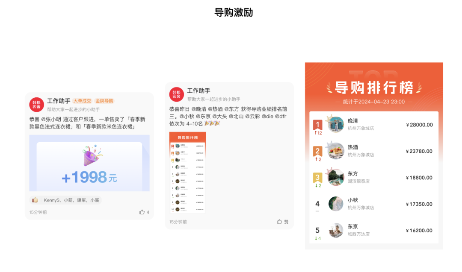Click the rank 1 red ribbon badge
This screenshot has width=462, height=272.
coord(317,125)
